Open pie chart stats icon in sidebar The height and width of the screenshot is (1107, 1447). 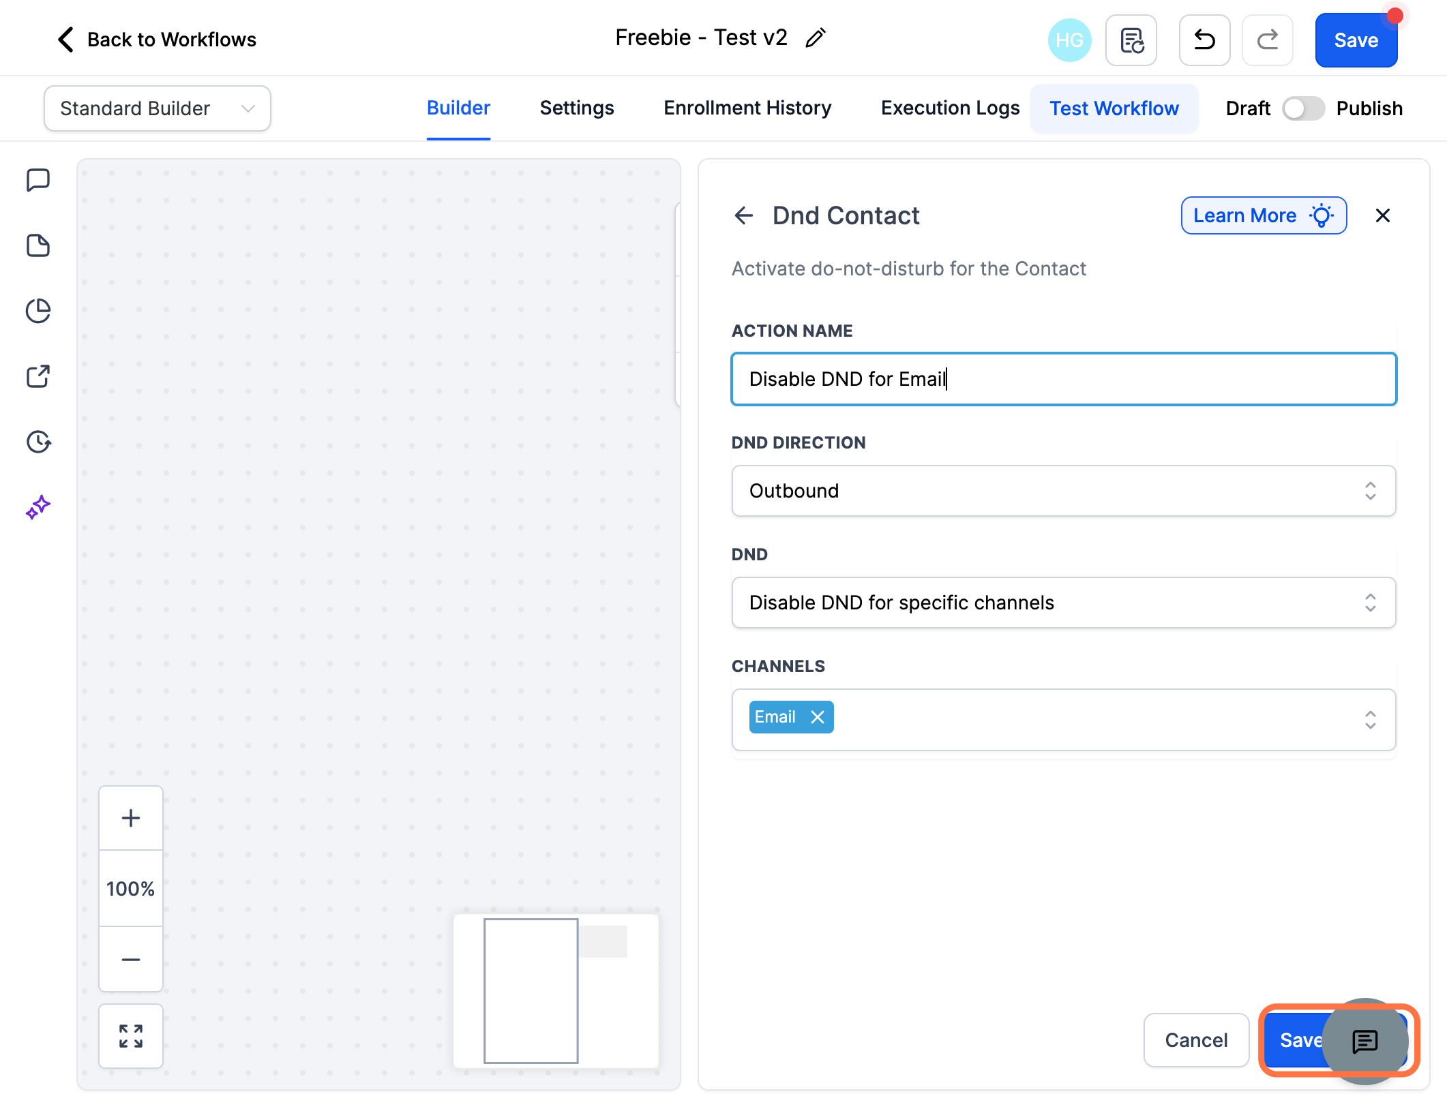click(x=38, y=311)
